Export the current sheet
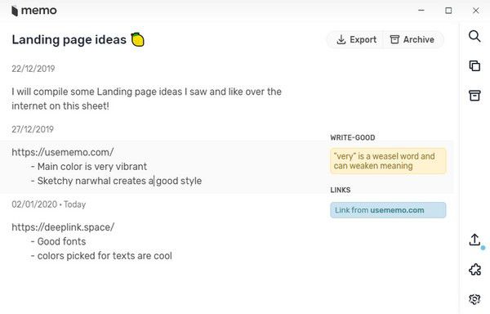 click(x=357, y=40)
